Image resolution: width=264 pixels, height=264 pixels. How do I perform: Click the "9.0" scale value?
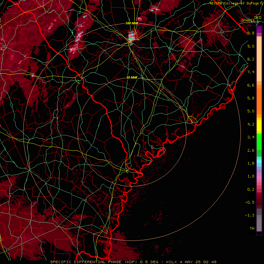251,46
